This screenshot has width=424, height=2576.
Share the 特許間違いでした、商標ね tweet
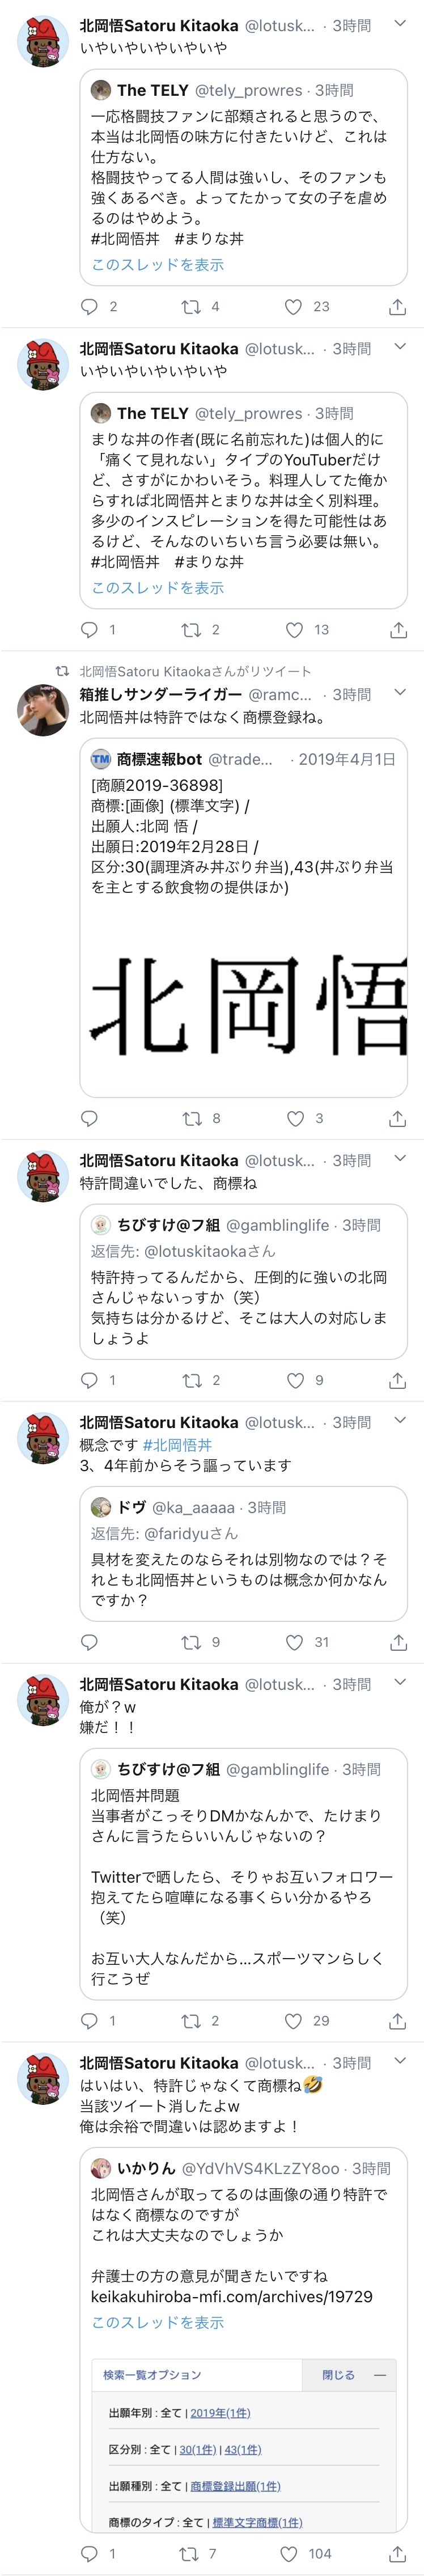coord(398,1380)
